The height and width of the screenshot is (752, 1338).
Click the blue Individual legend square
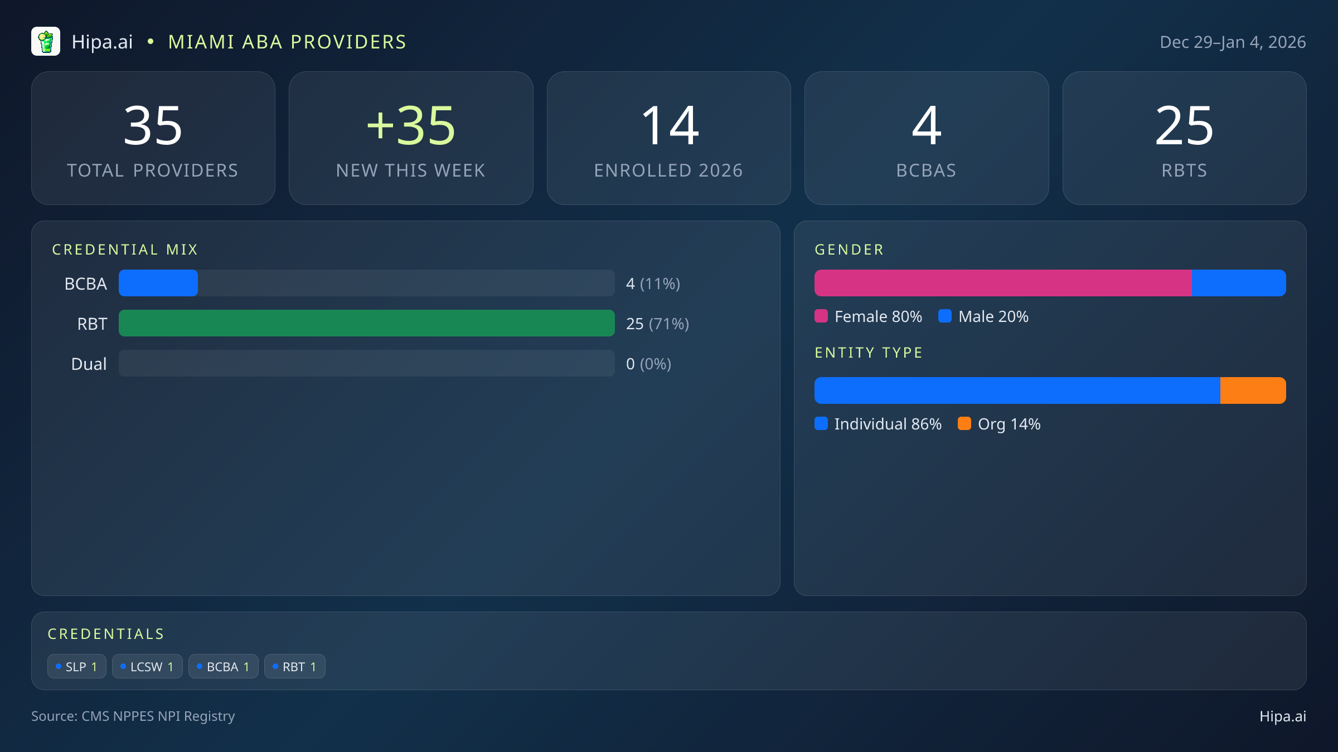(x=821, y=424)
